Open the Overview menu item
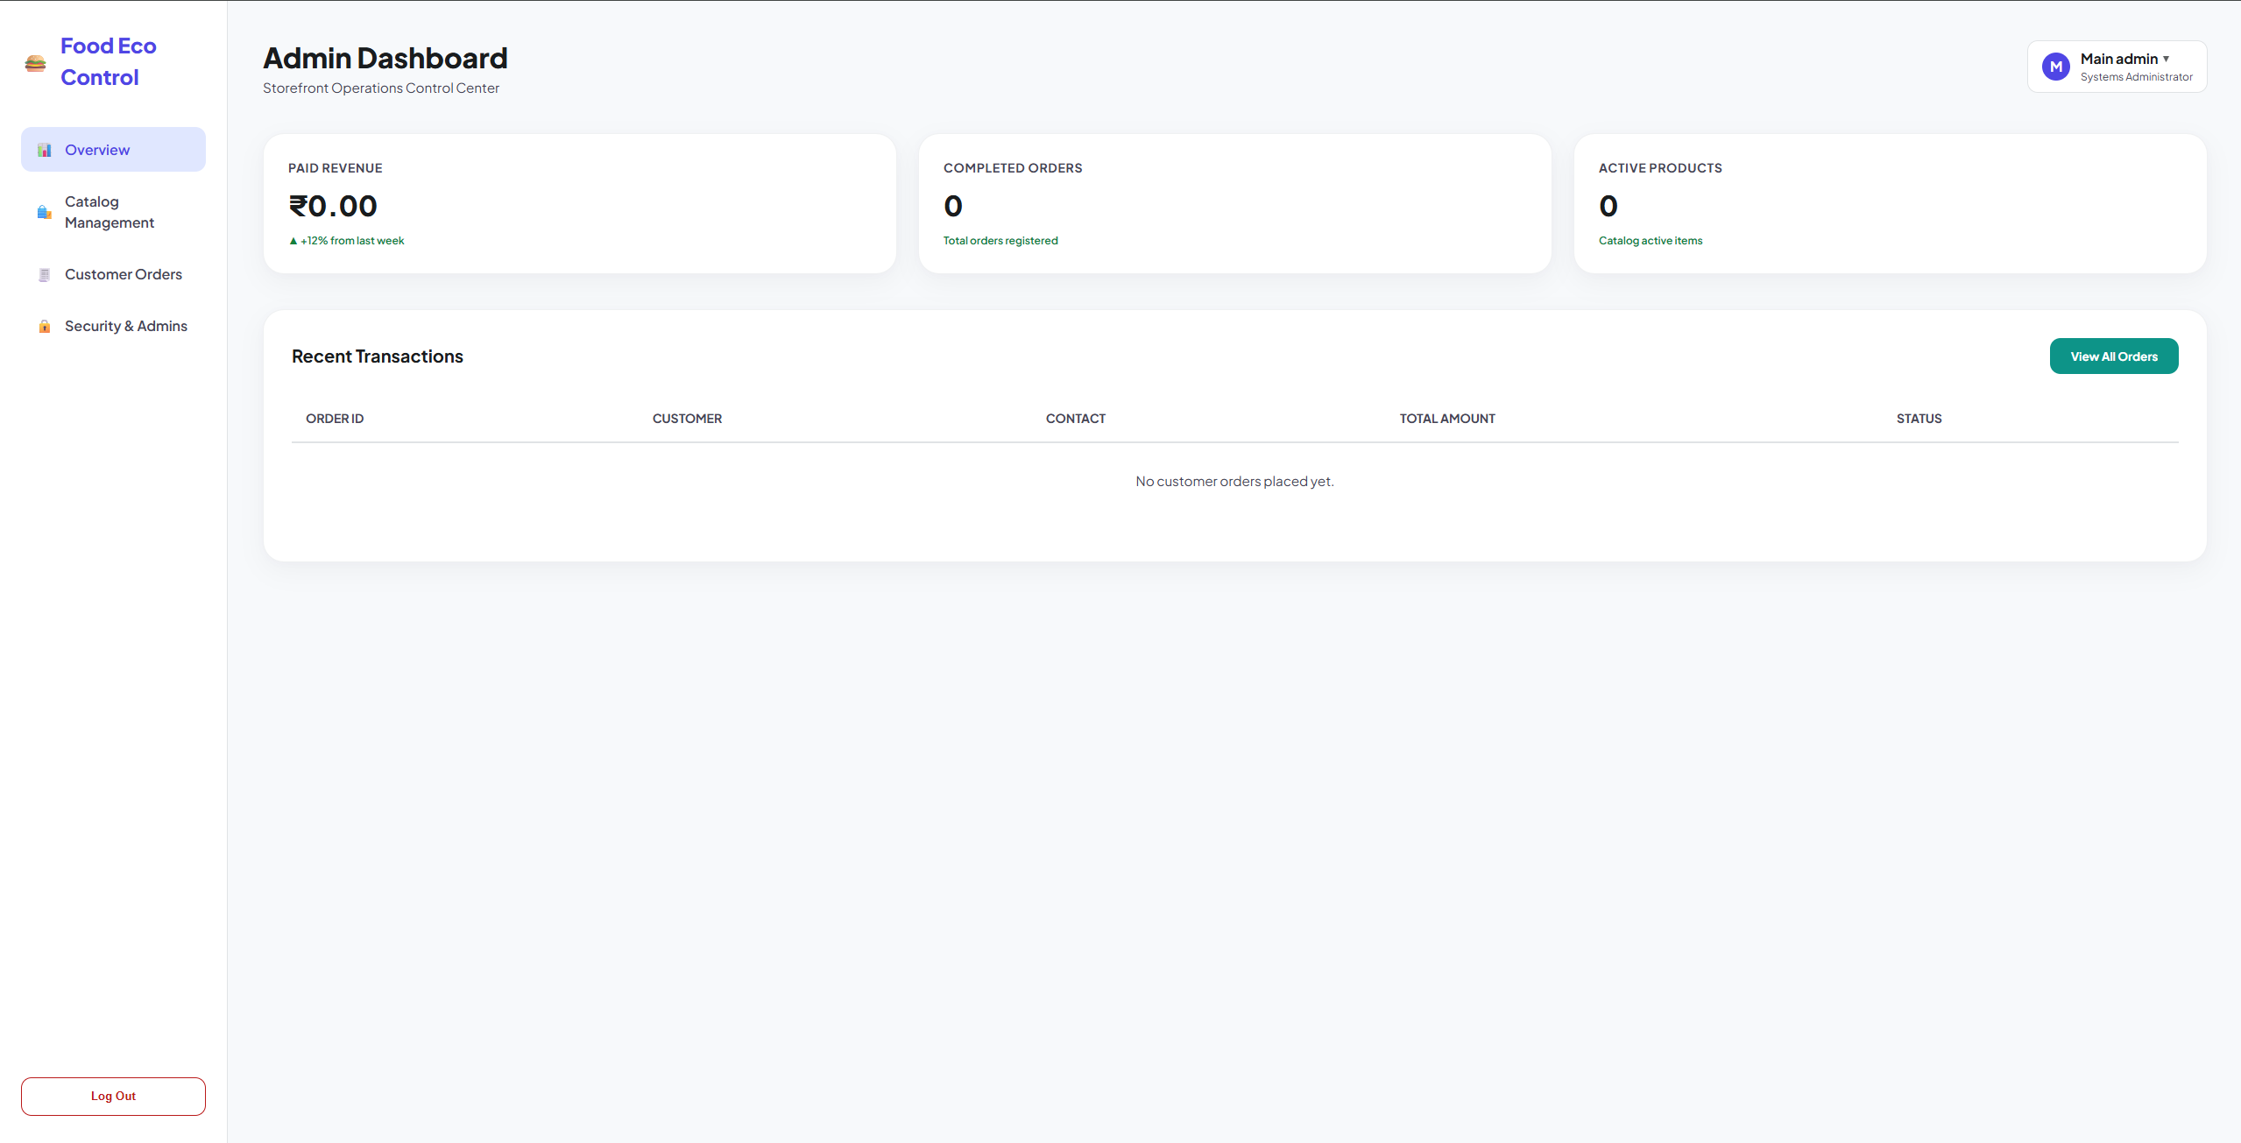This screenshot has width=2241, height=1143. tap(113, 150)
